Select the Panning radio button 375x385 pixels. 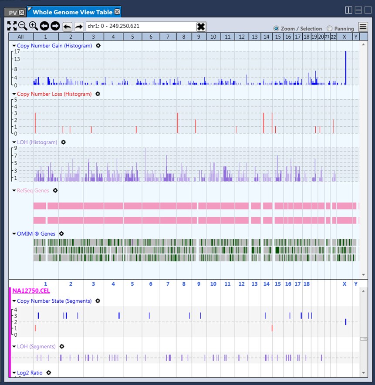[330, 29]
